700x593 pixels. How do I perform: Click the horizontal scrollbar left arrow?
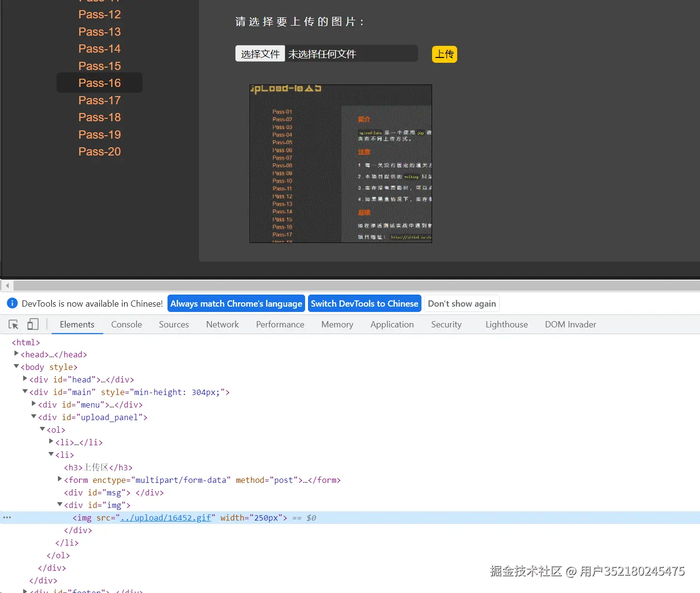[x=7, y=286]
